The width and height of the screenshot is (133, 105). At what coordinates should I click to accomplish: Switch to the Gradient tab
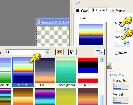click(x=99, y=10)
